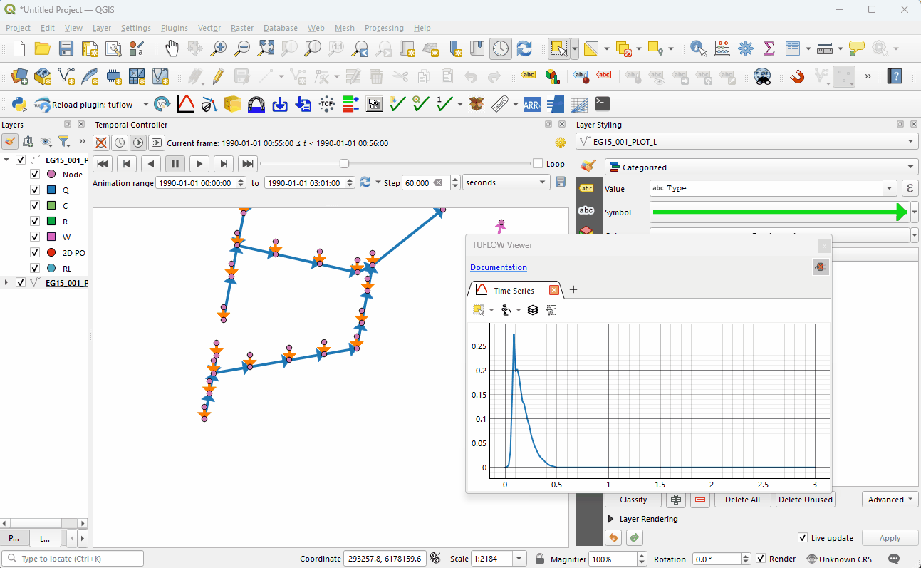Expand the Layer Rendering section
The width and height of the screenshot is (921, 568).
[610, 519]
